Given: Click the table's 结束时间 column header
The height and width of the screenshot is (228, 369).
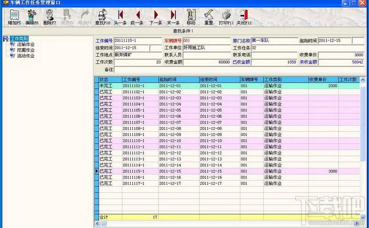Looking at the screenshot, I should (x=220, y=79).
